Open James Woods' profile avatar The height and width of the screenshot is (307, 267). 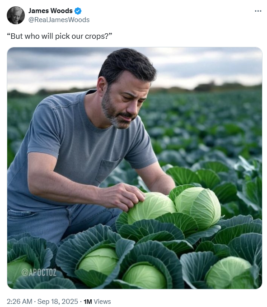coord(16,15)
